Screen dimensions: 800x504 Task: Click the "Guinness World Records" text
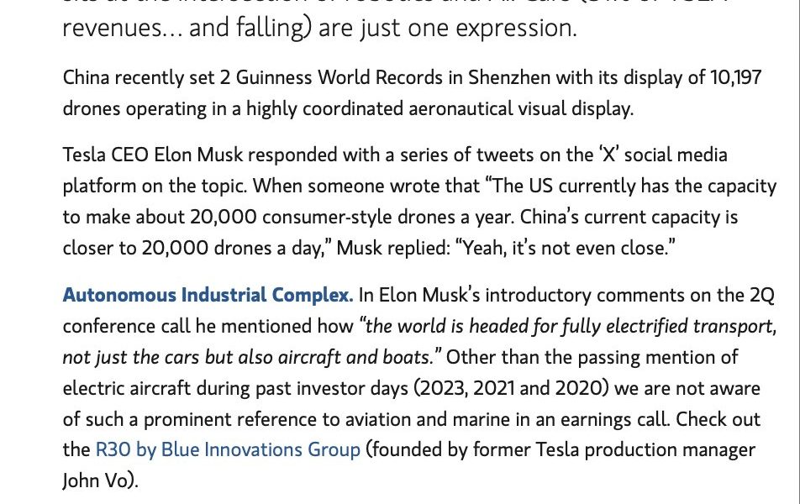pyautogui.click(x=339, y=77)
